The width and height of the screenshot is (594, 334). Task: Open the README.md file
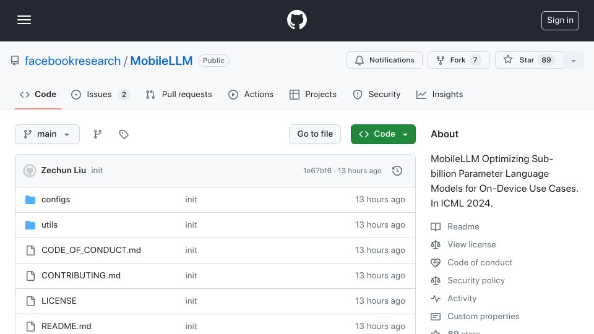pos(66,327)
